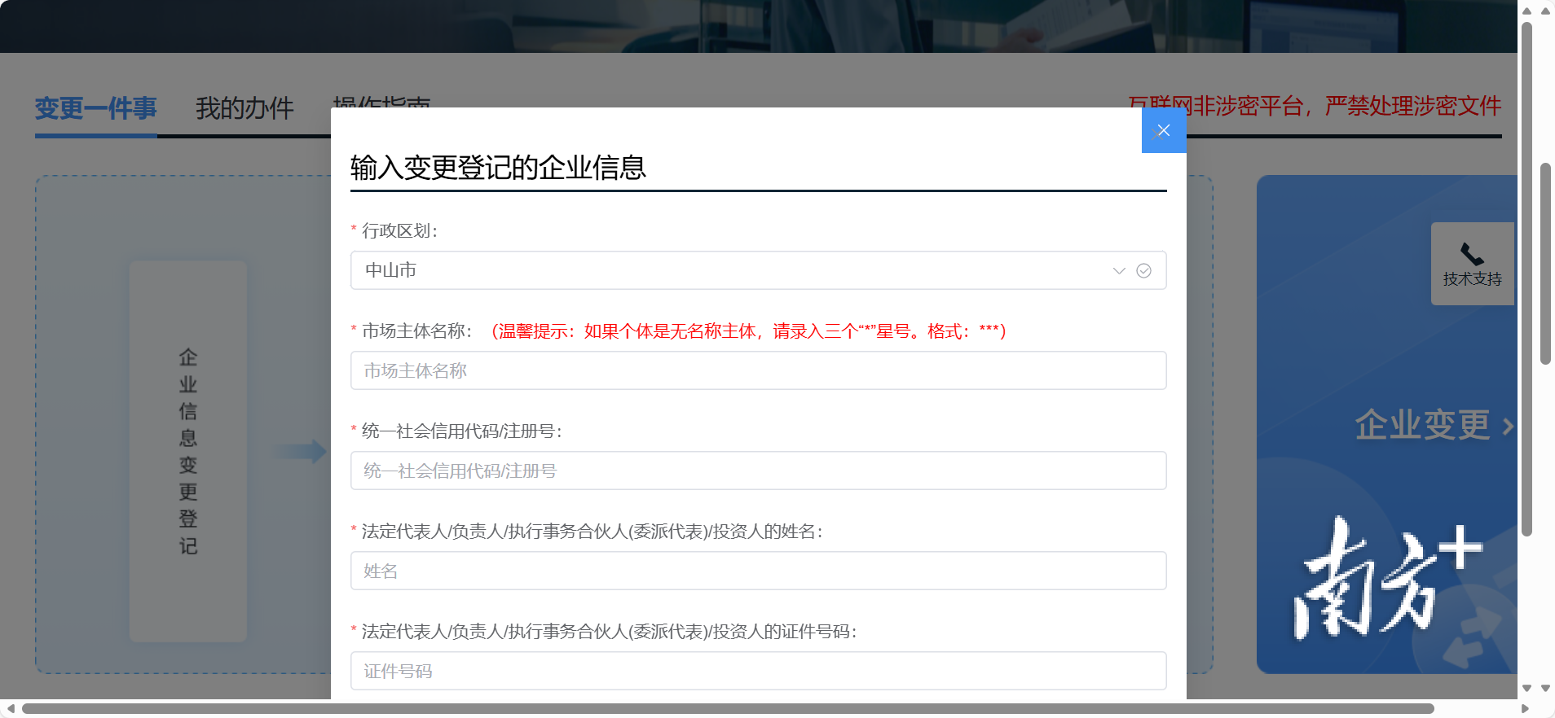Viewport: 1555px width, 718px height.
Task: Click the 南方+ logo
Action: coord(1387,580)
